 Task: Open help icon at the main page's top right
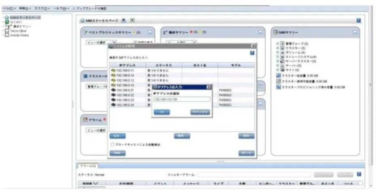point(359,20)
